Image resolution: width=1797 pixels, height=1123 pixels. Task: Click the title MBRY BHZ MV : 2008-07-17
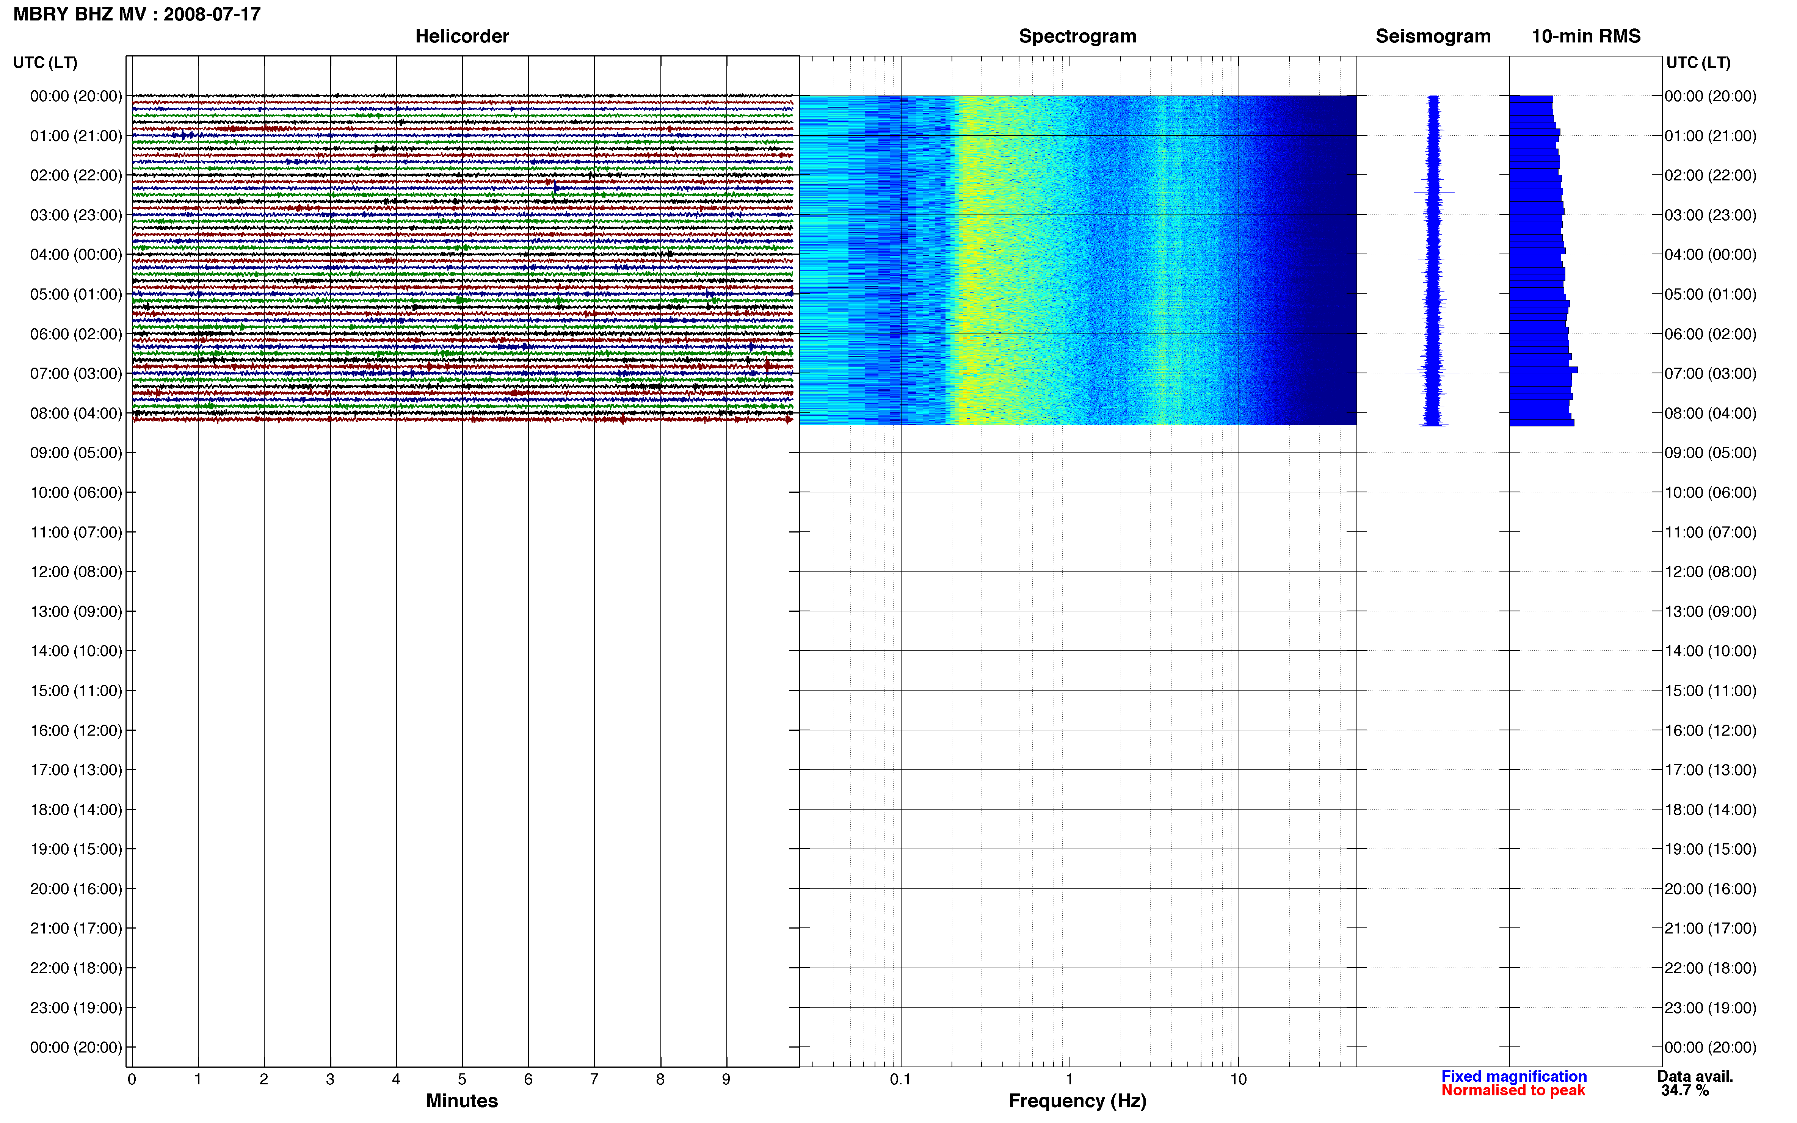pos(138,14)
